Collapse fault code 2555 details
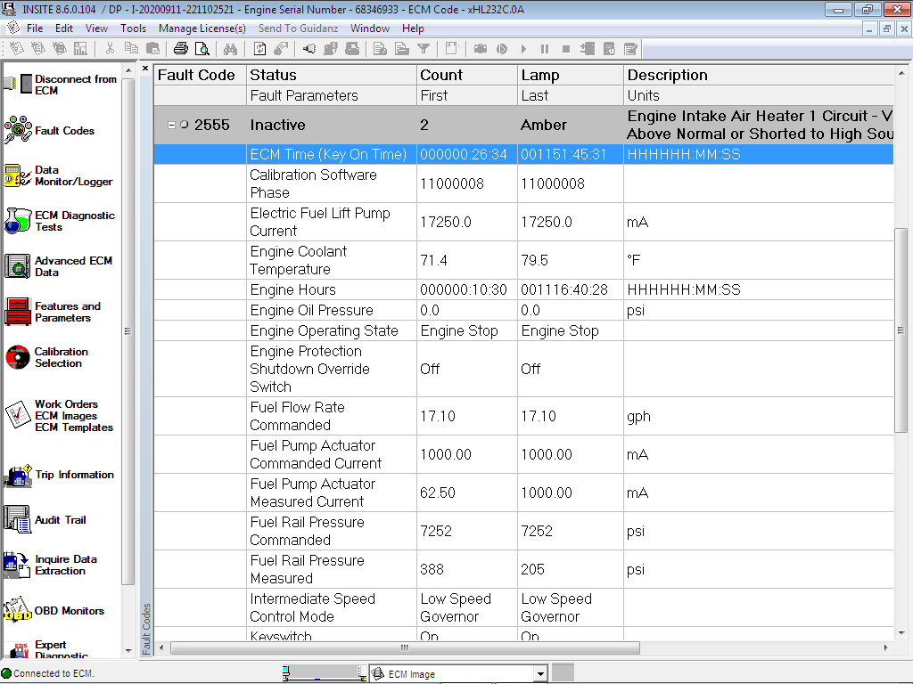The image size is (913, 684). pos(170,125)
